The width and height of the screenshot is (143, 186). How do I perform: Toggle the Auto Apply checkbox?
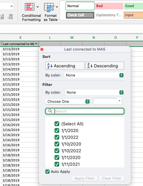click(x=47, y=172)
